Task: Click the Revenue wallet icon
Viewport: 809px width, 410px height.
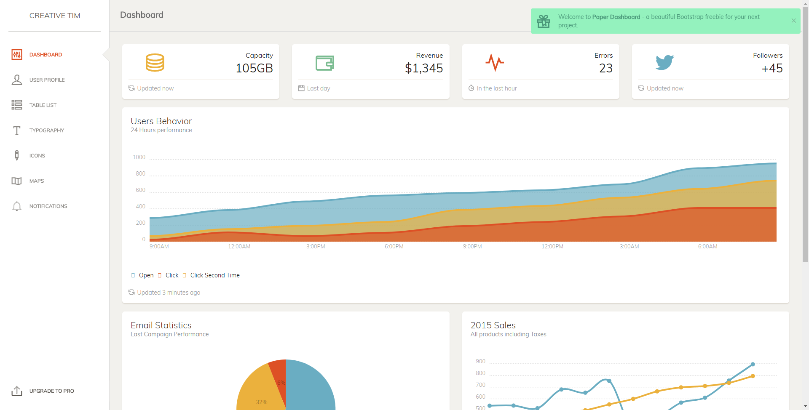Action: (x=325, y=63)
